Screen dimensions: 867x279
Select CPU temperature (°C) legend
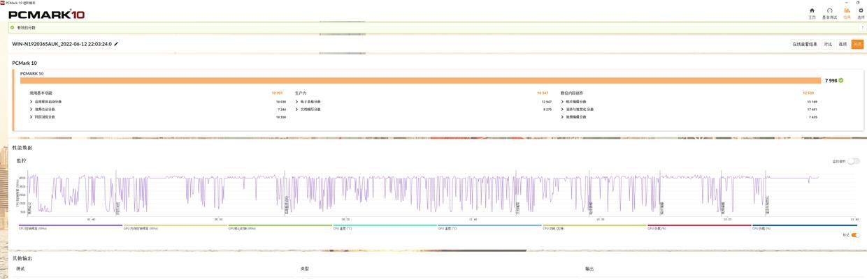tap(385, 227)
